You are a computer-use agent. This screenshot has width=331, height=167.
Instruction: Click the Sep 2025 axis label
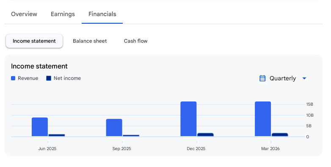click(x=121, y=149)
